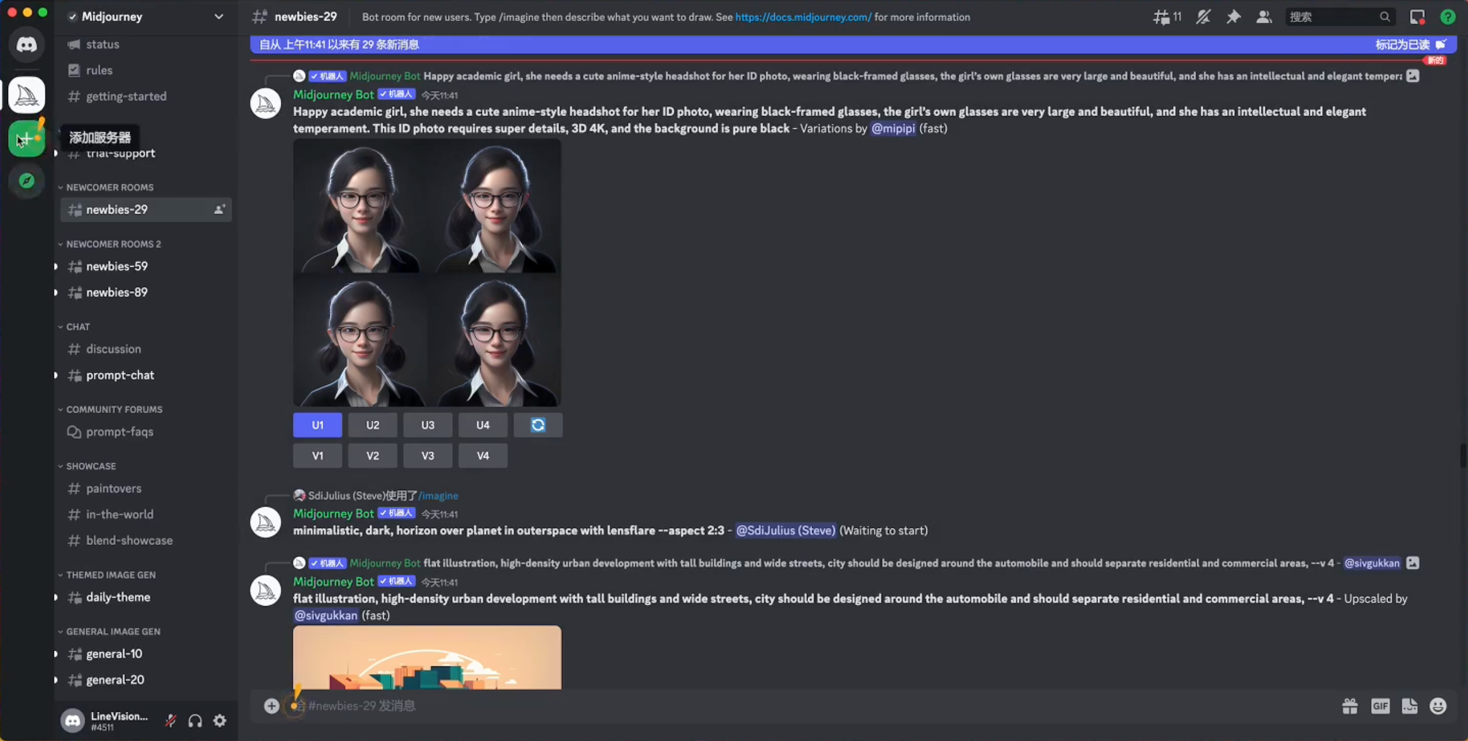Viewport: 1468px width, 741px height.
Task: Open GIF picker button
Action: click(1380, 706)
